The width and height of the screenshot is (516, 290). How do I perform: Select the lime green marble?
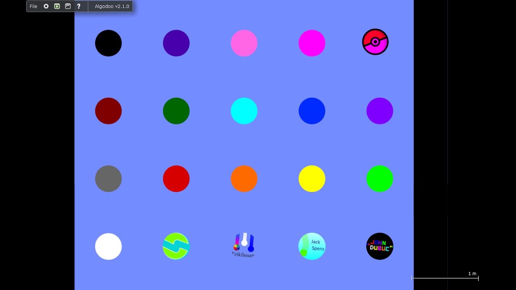(380, 179)
